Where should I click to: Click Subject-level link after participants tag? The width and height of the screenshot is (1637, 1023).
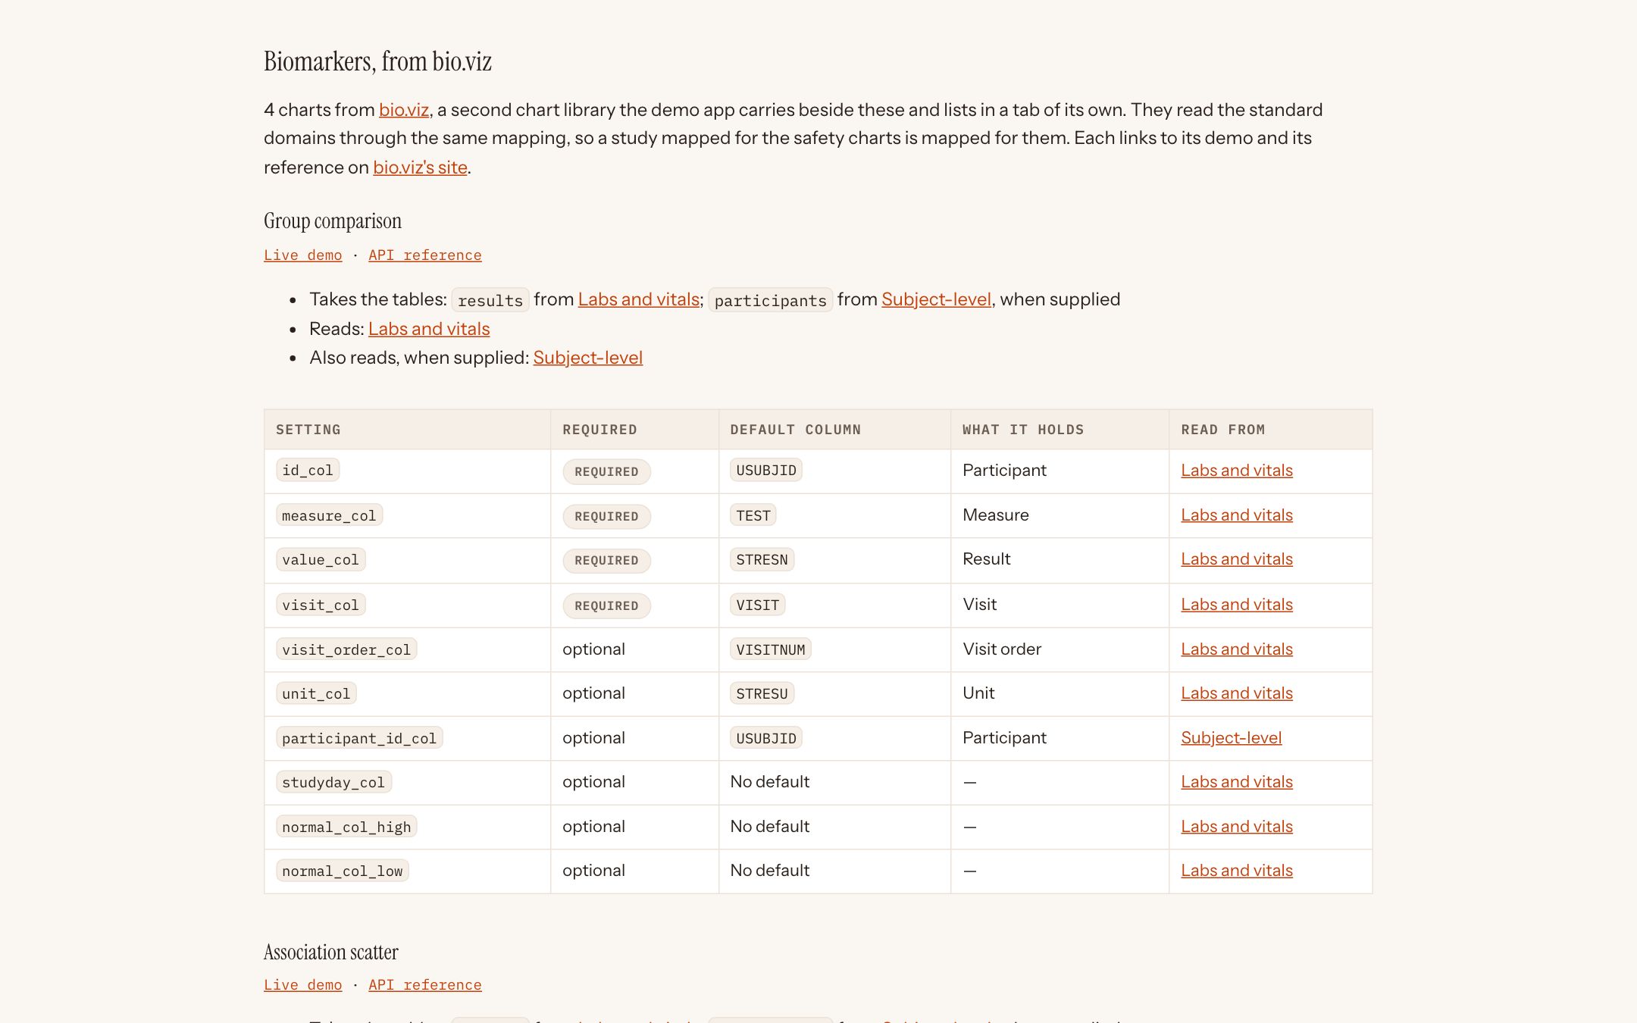pyautogui.click(x=936, y=299)
